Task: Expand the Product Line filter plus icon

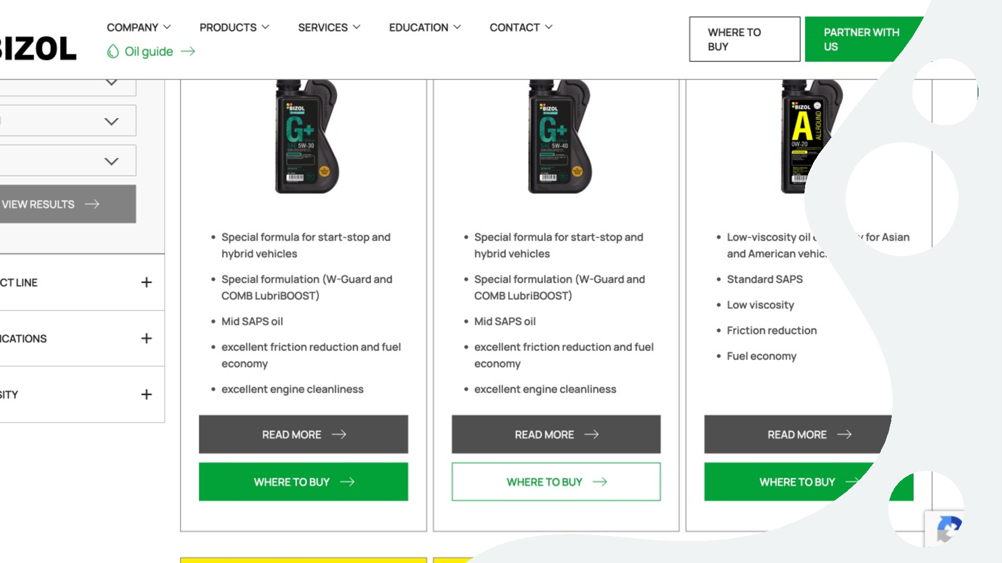Action: pos(146,283)
